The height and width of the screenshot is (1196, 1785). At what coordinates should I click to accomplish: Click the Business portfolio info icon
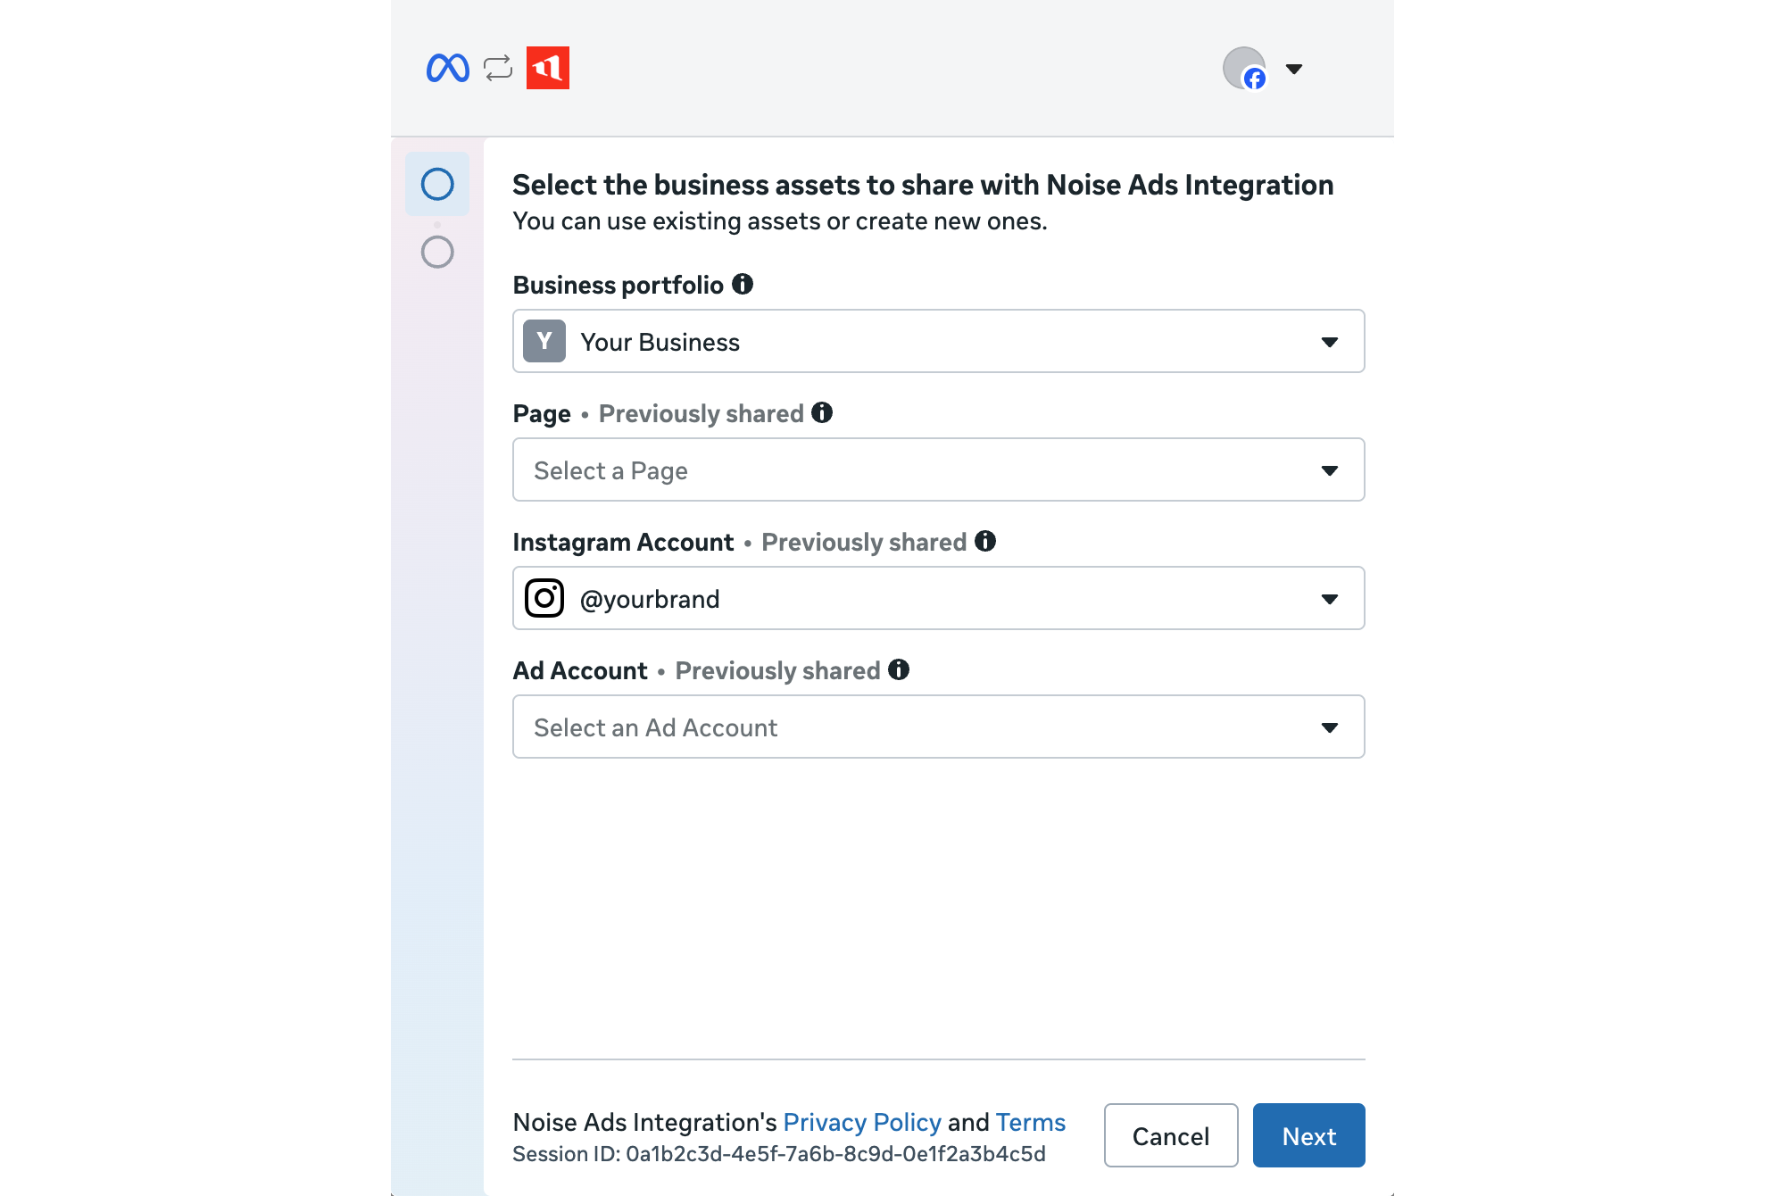coord(743,284)
